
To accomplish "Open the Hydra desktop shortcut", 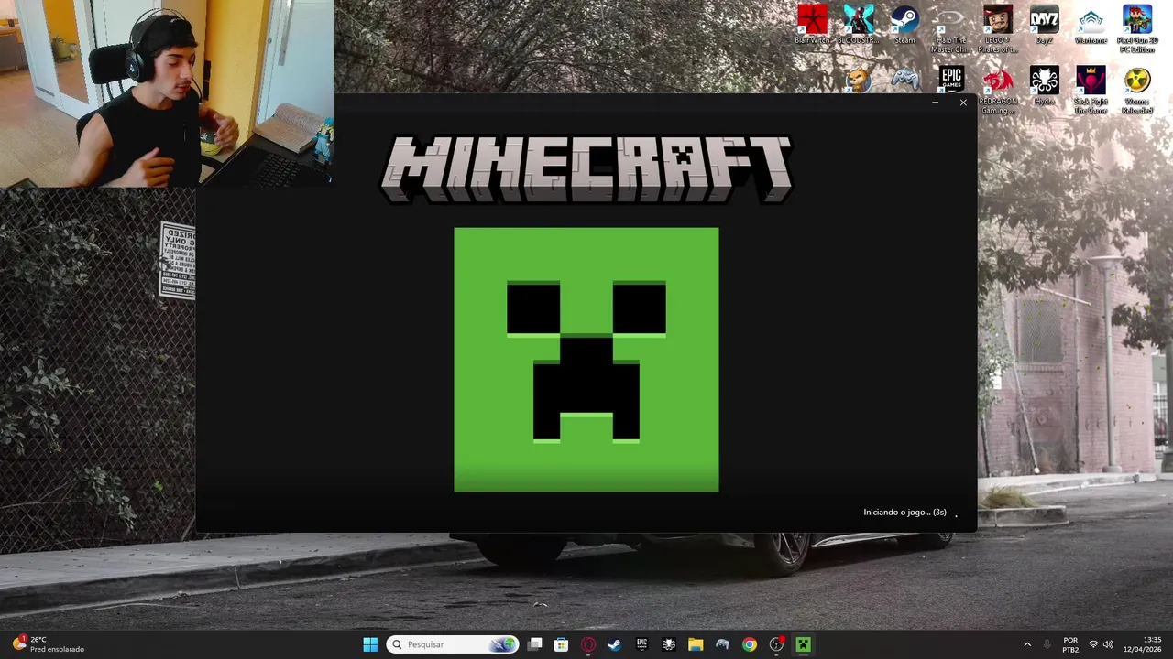I will (x=1044, y=85).
